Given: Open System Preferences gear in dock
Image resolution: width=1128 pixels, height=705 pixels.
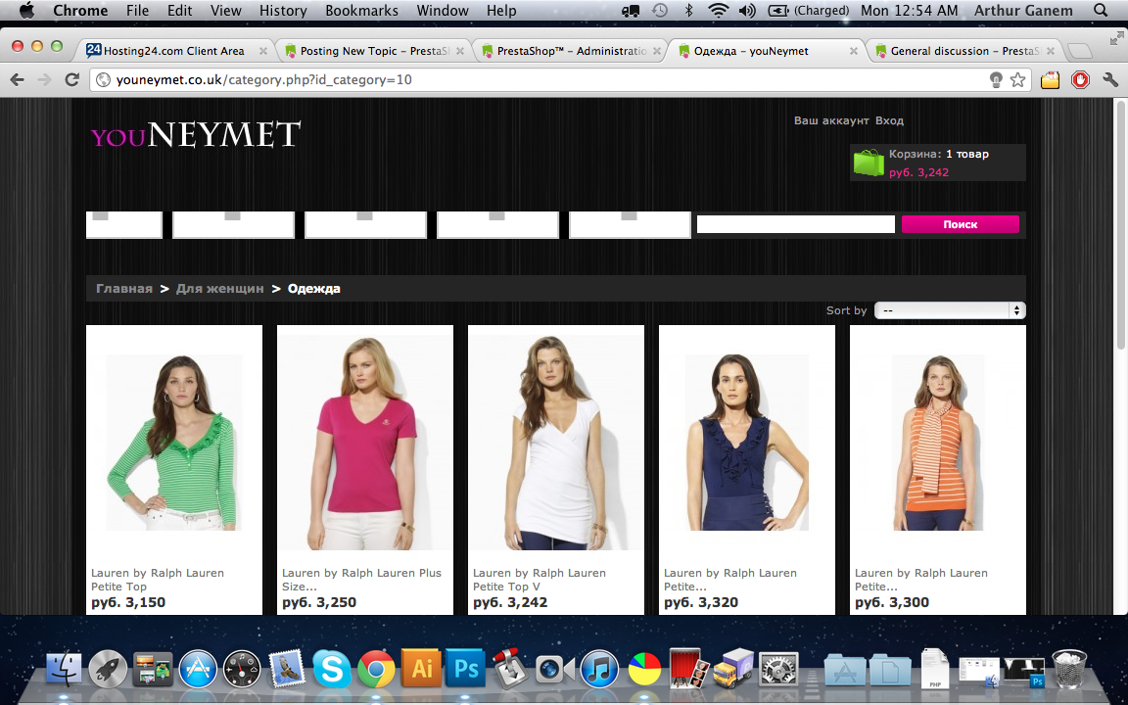Looking at the screenshot, I should (779, 669).
